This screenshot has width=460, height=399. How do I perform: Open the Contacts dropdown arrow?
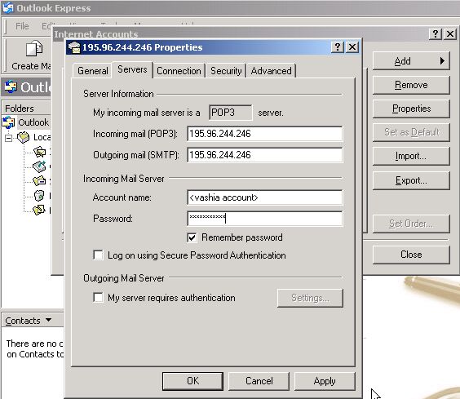tap(49, 319)
